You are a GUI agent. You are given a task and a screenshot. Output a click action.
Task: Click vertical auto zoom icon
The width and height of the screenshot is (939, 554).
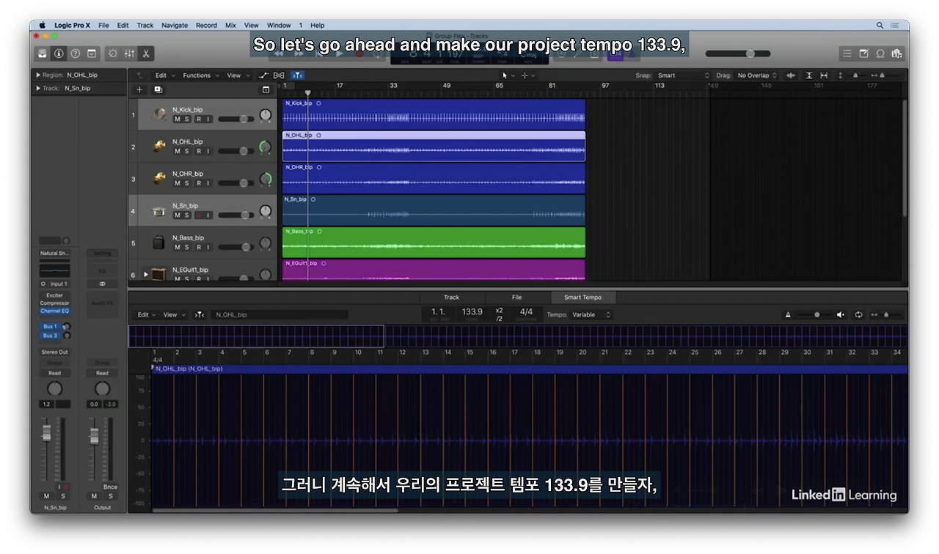click(809, 75)
